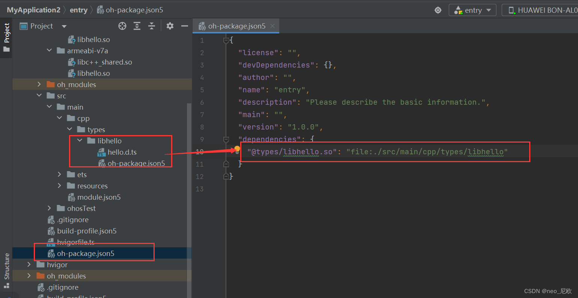Click the locate device target icon in toolbar

pos(438,10)
